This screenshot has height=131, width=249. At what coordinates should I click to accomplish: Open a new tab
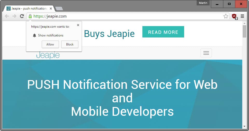(59, 9)
